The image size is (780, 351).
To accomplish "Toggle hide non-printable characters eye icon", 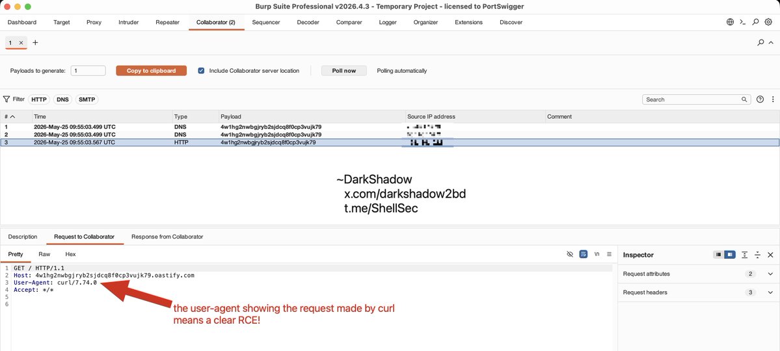I will [x=570, y=254].
